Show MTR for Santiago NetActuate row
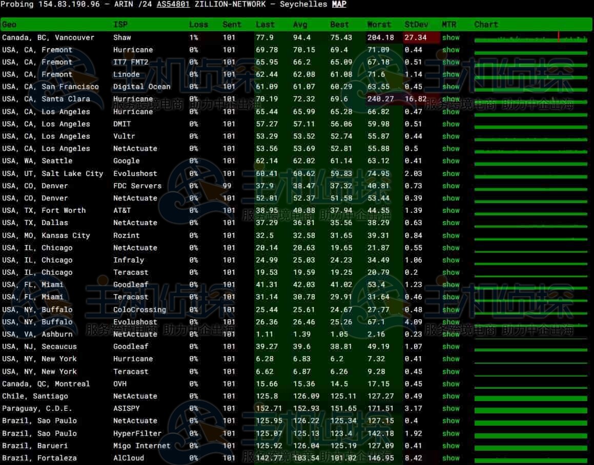The width and height of the screenshot is (594, 465). point(451,396)
